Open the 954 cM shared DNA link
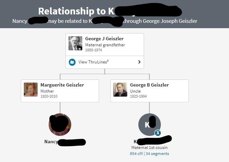This screenshot has width=229, height=162. click(136, 154)
